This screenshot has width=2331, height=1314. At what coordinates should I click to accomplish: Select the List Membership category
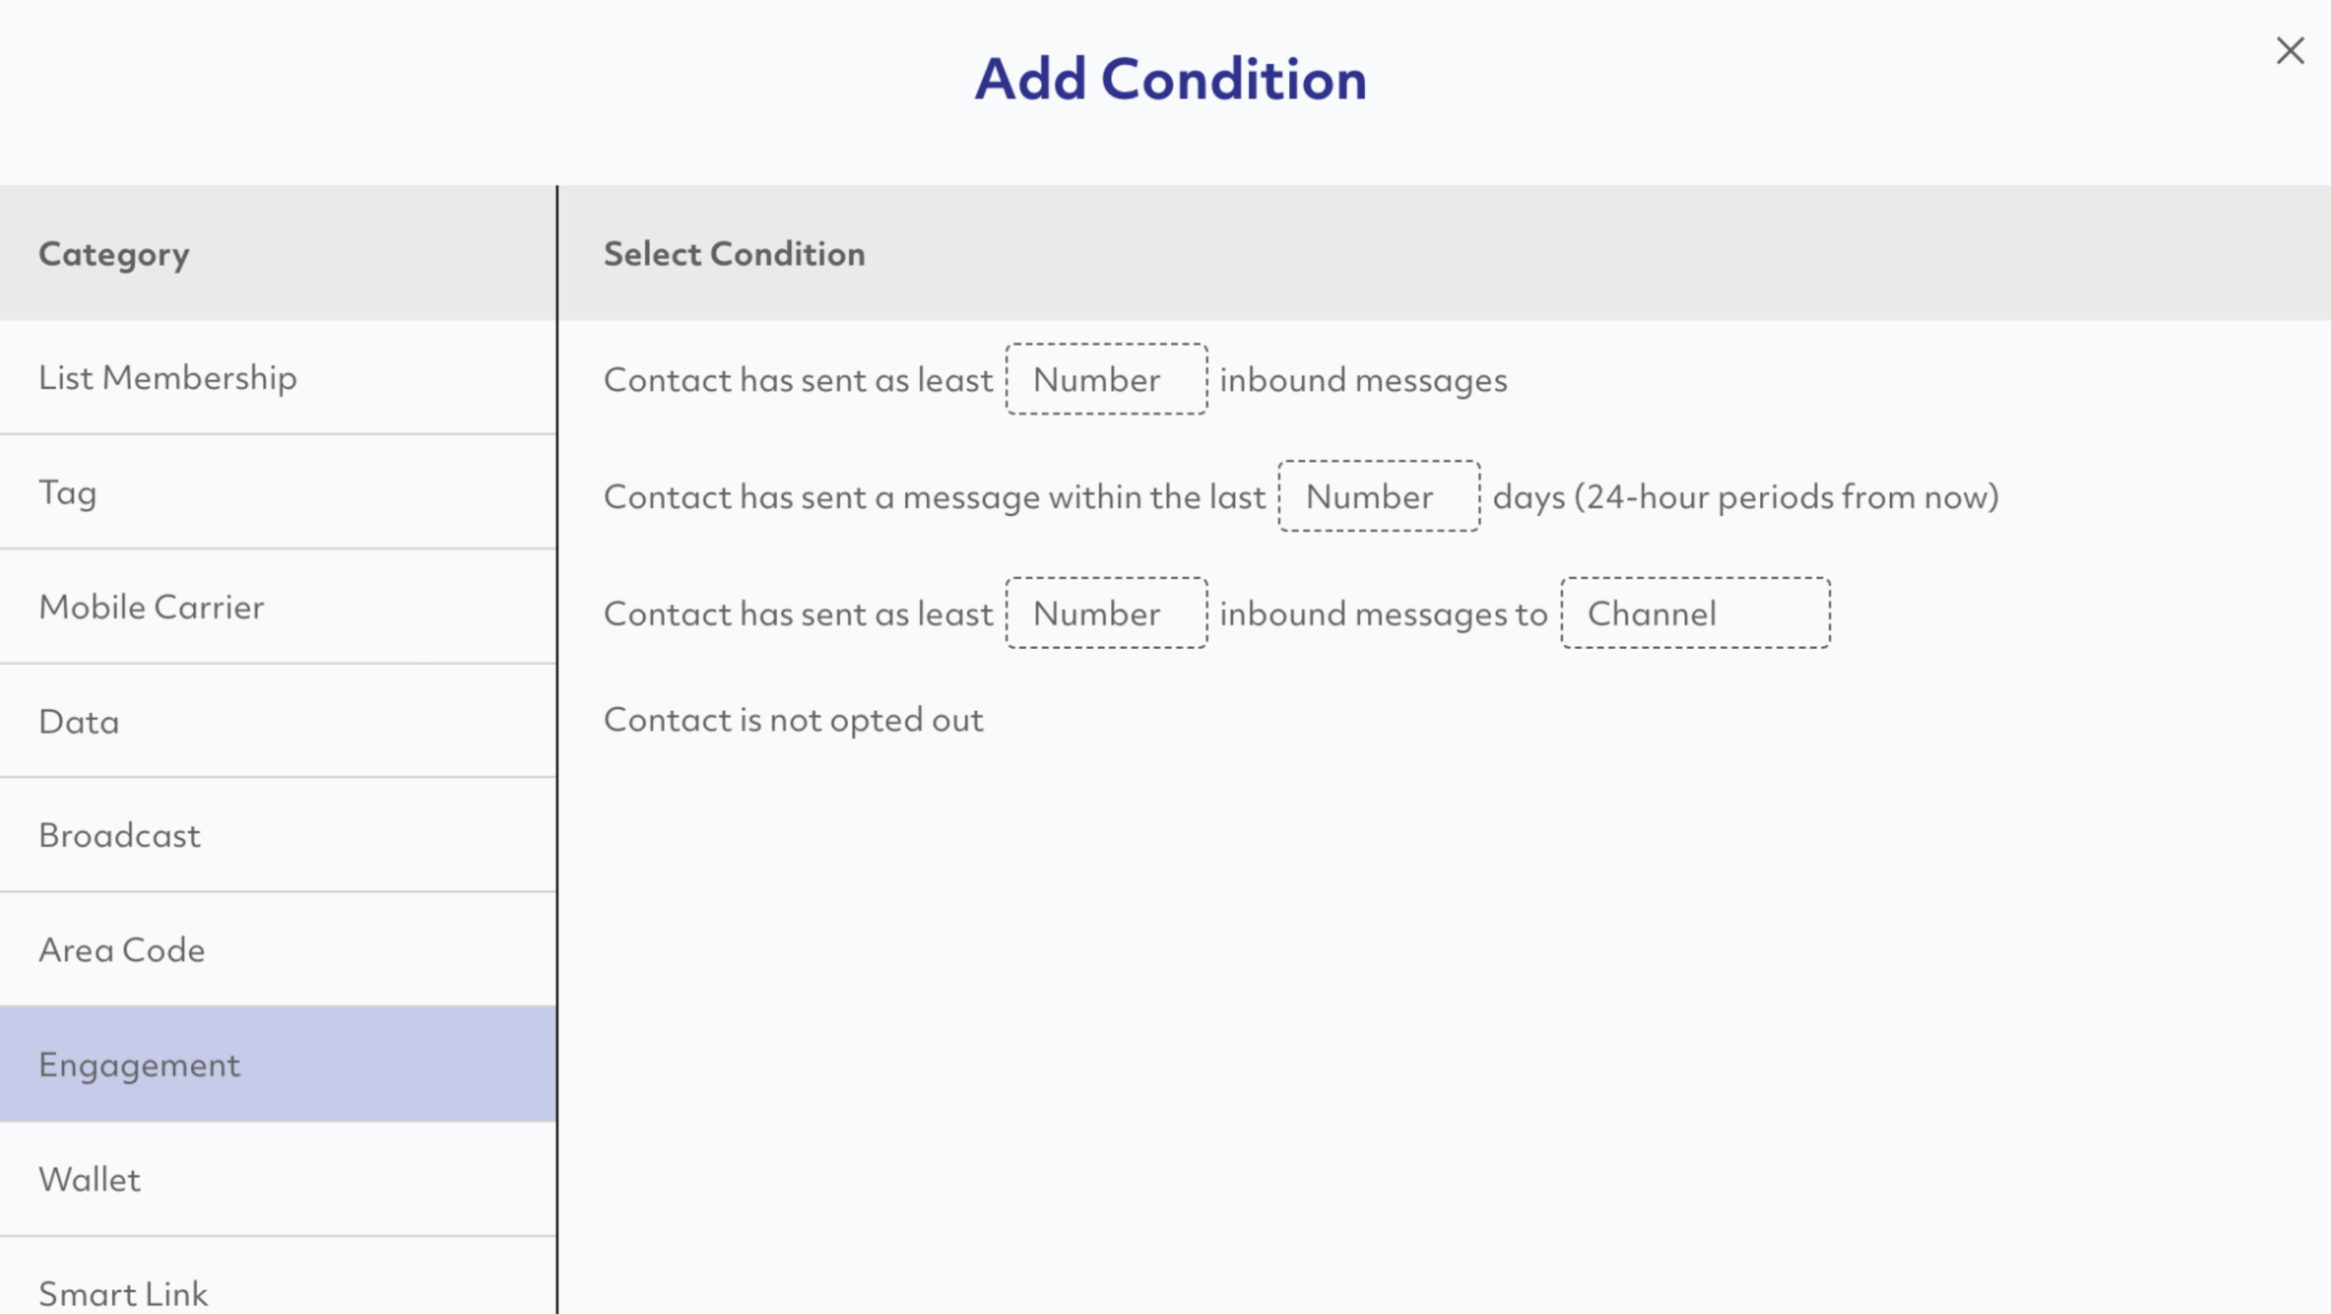point(278,378)
